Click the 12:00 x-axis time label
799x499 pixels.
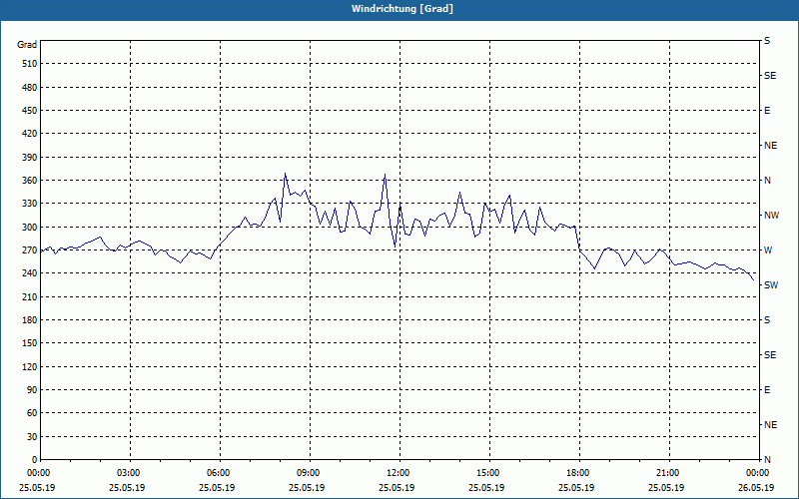tap(400, 473)
